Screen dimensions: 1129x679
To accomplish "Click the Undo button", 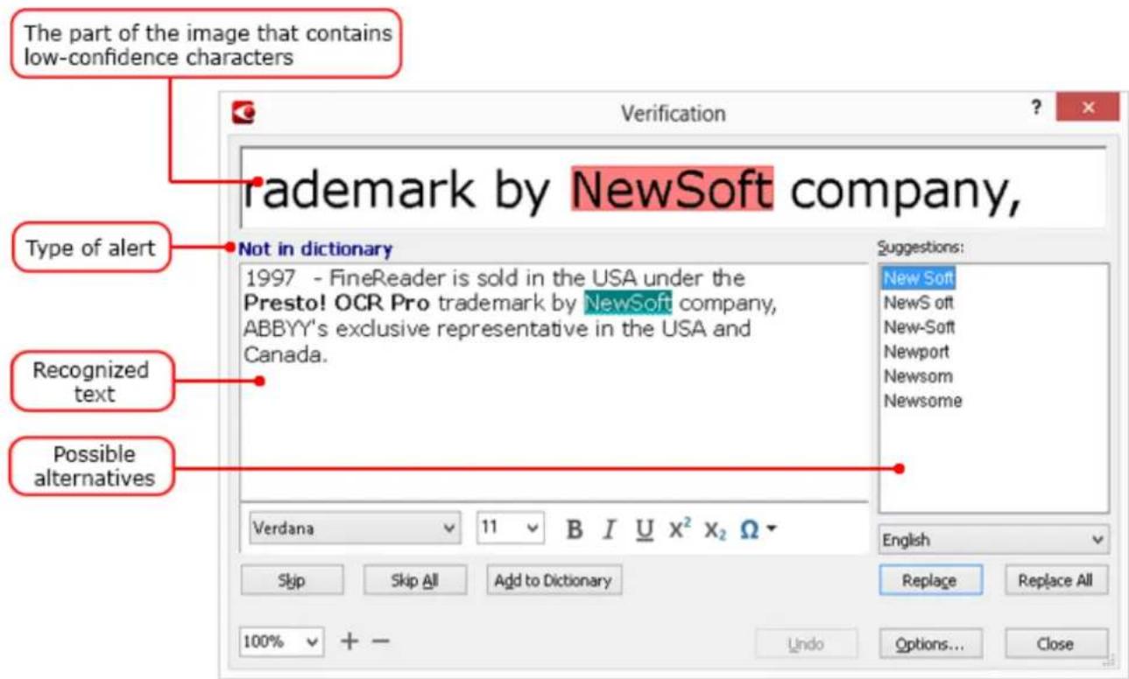I will click(806, 644).
